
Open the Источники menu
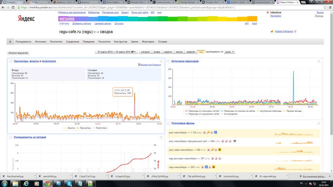[41, 42]
